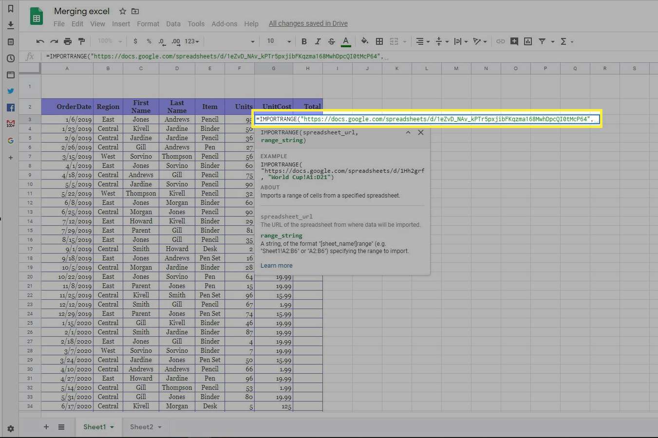Increase decimal places

click(176, 42)
